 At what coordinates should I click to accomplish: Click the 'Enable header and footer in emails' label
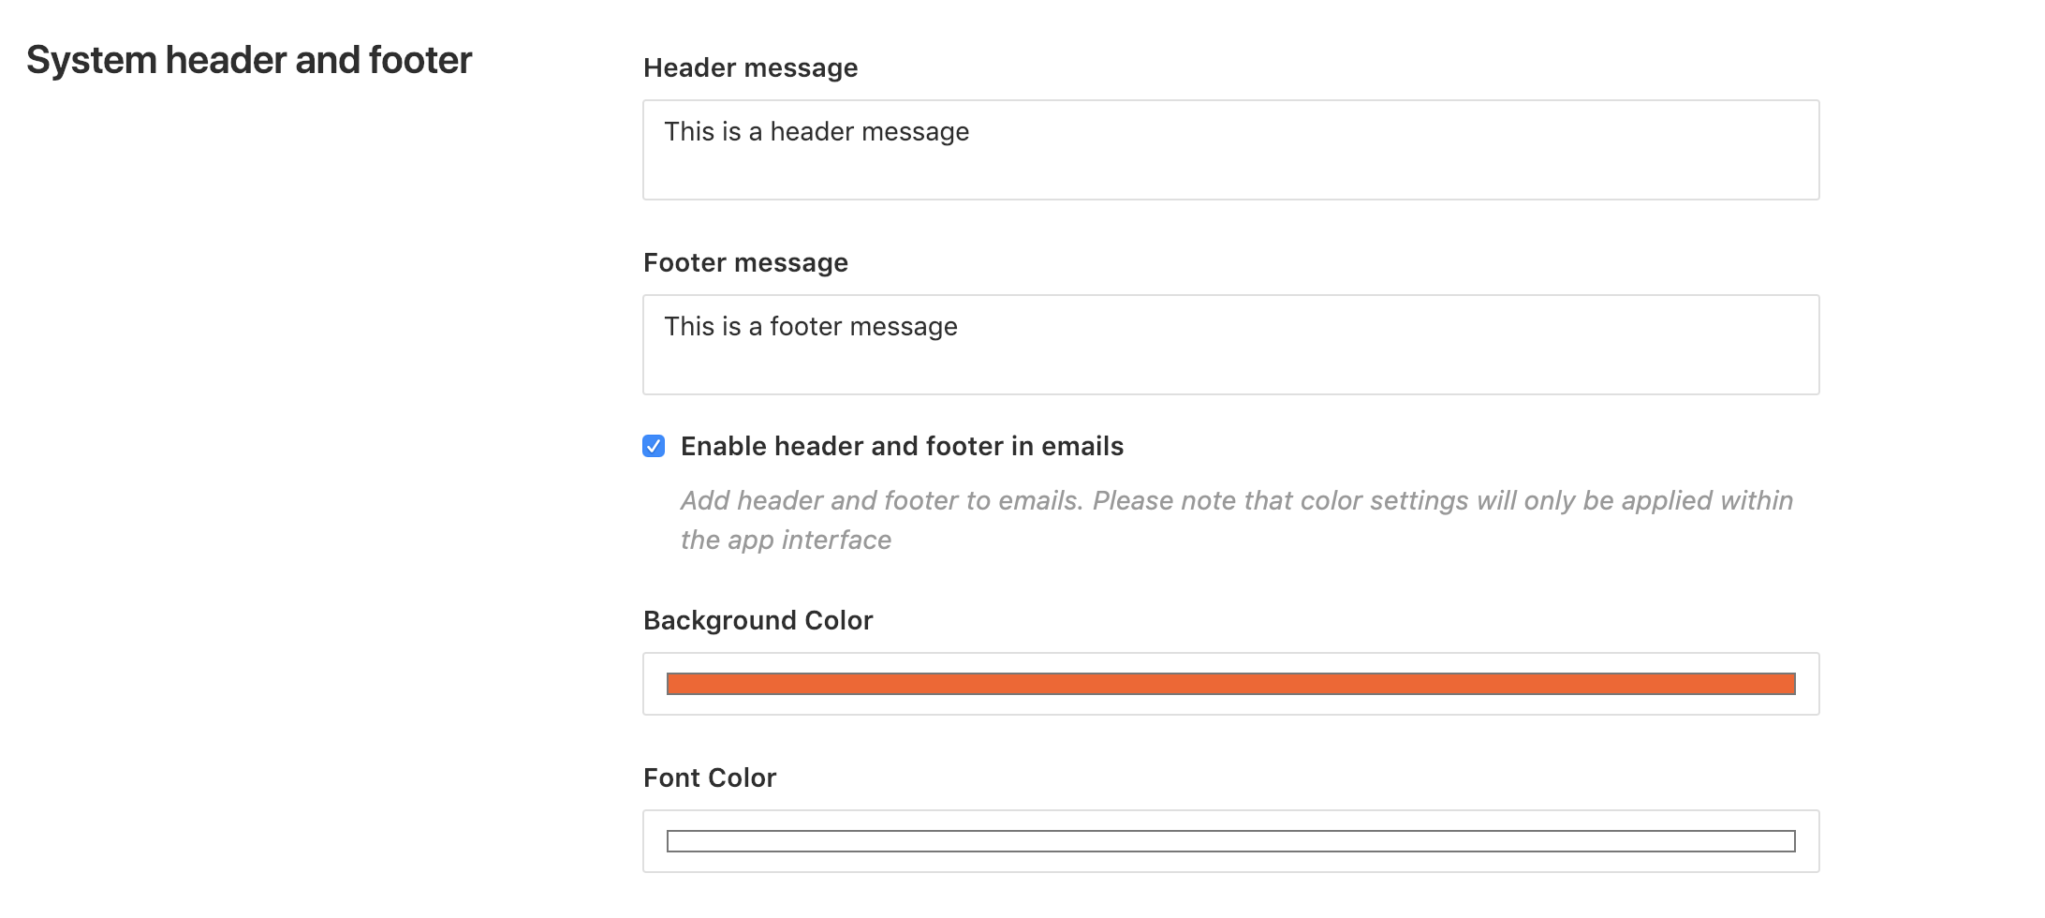coord(902,446)
